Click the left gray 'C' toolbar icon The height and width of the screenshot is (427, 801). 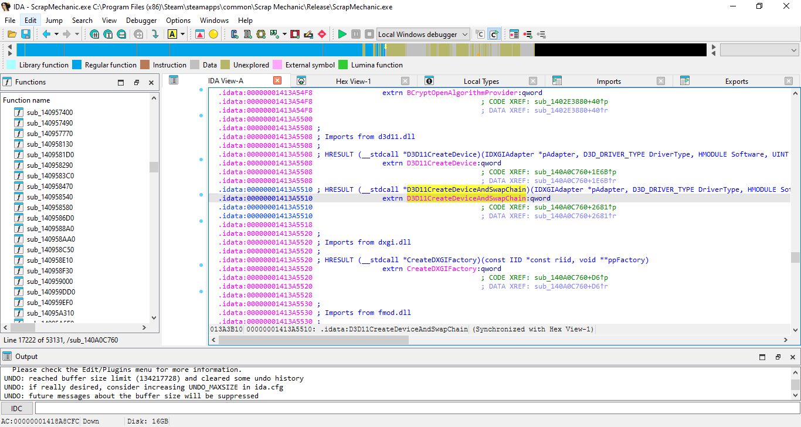point(480,35)
